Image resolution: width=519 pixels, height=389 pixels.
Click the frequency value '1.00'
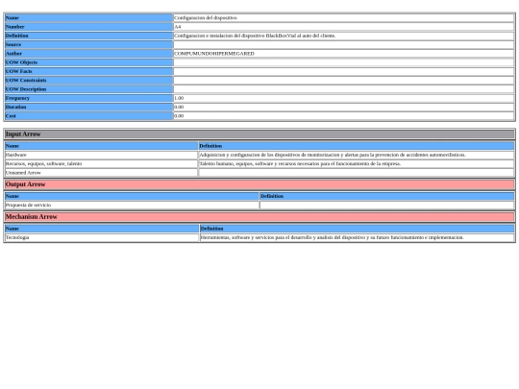click(179, 98)
